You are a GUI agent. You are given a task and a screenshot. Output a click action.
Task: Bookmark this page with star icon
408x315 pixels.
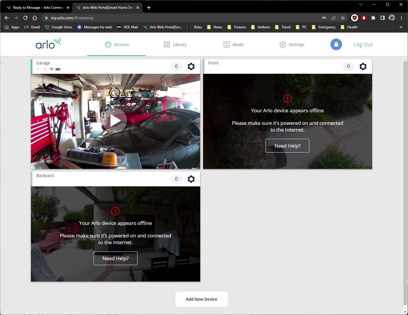pyautogui.click(x=343, y=18)
